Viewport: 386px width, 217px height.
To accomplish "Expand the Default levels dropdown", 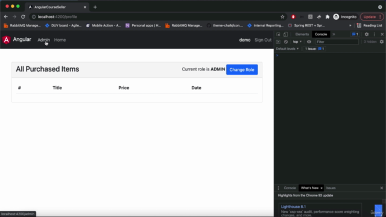I will 287,49.
